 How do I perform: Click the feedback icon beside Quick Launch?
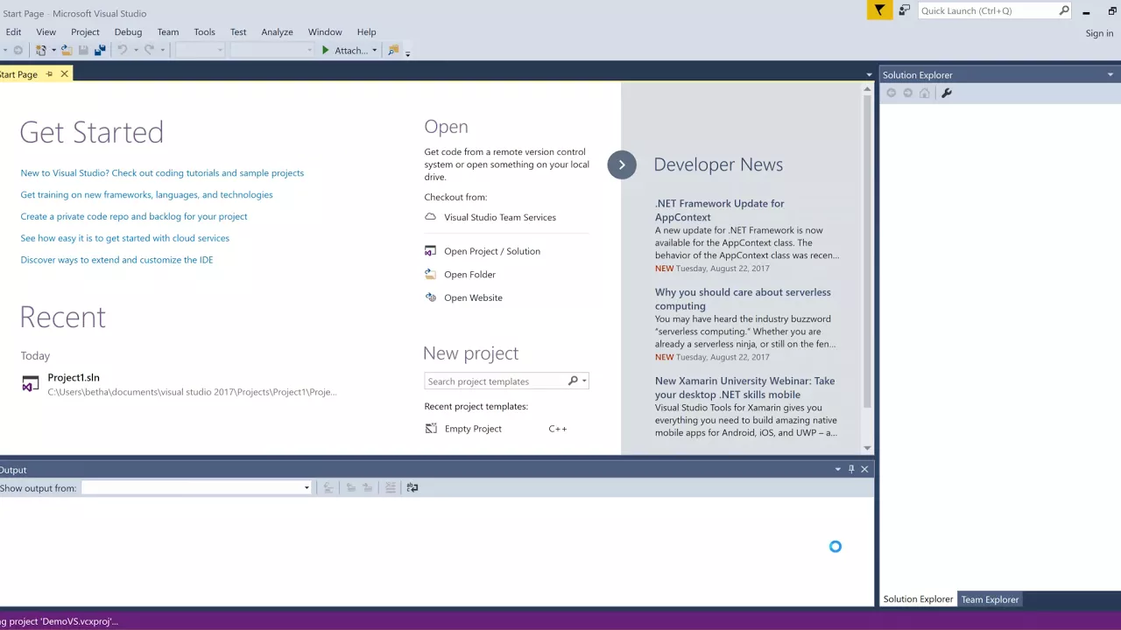click(904, 10)
